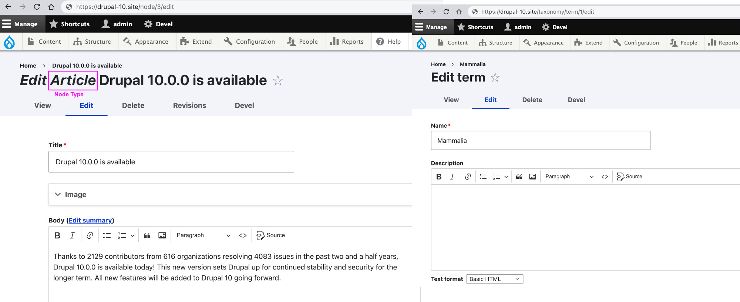Screen dimensions: 740x302
Task: Toggle Source mode in Description editor
Action: tap(629, 177)
